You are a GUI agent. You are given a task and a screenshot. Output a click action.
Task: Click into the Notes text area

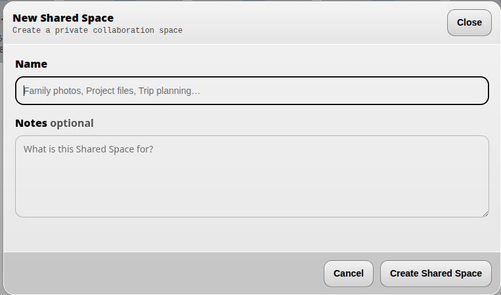point(251,177)
